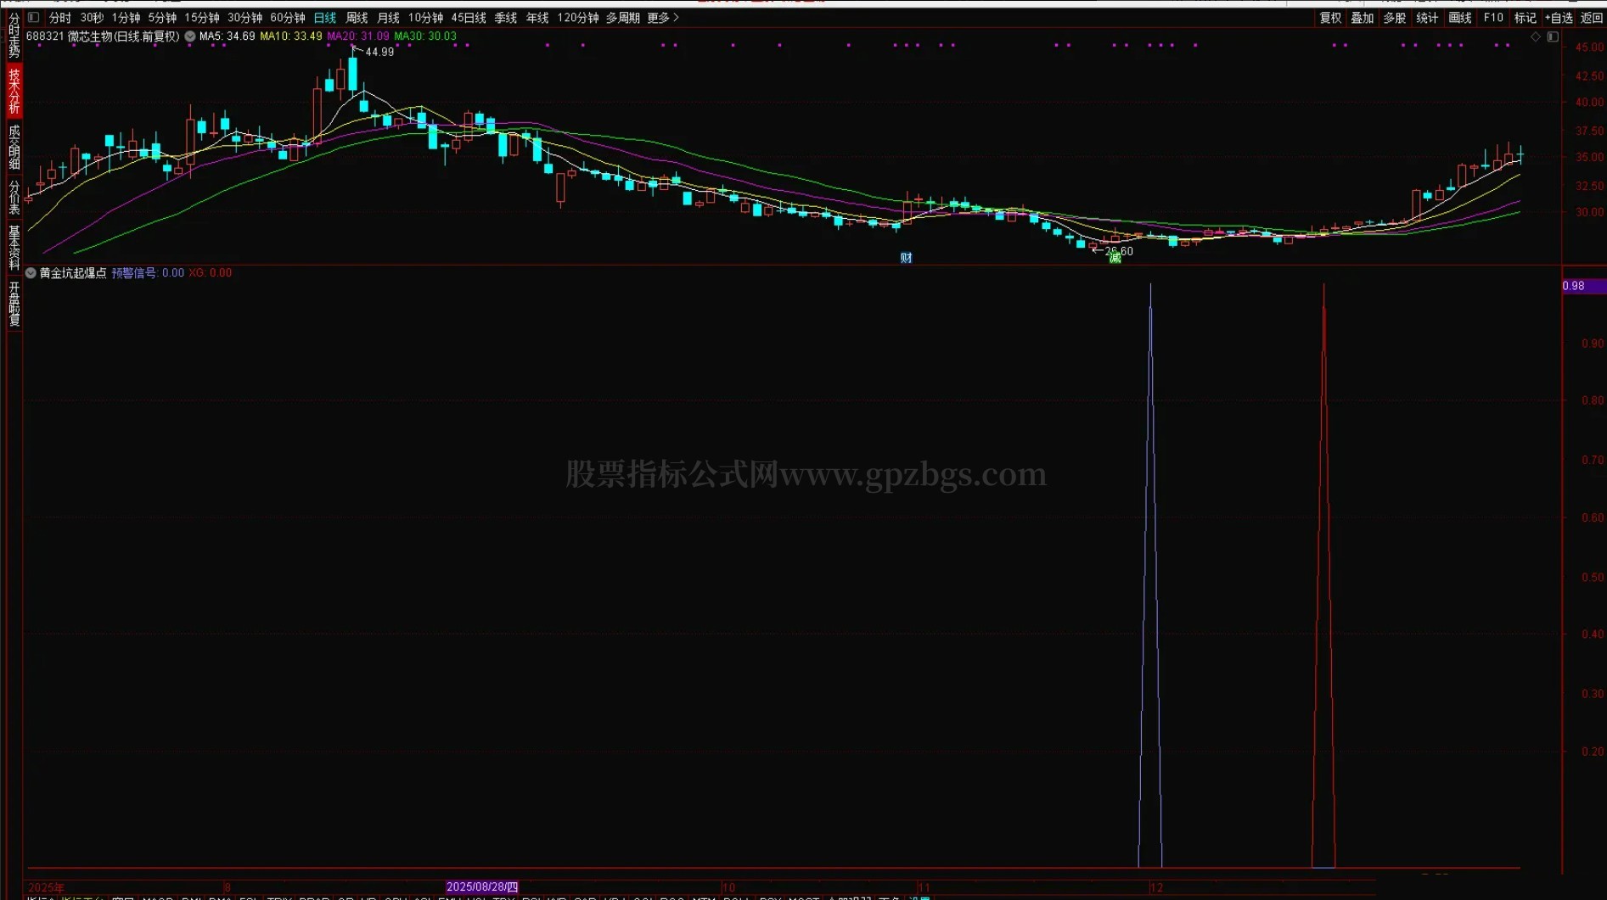Click the panel layout icon left of 分时
Screen dimensions: 1607x900
pyautogui.click(x=34, y=17)
